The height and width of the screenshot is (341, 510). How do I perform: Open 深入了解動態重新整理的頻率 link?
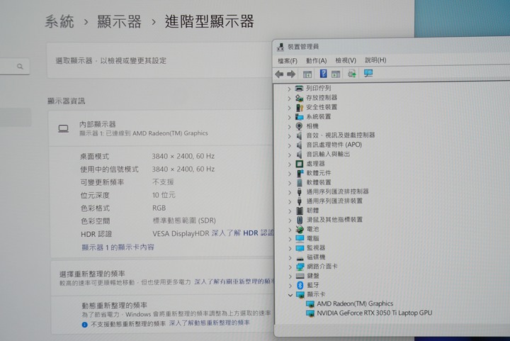[210, 323]
